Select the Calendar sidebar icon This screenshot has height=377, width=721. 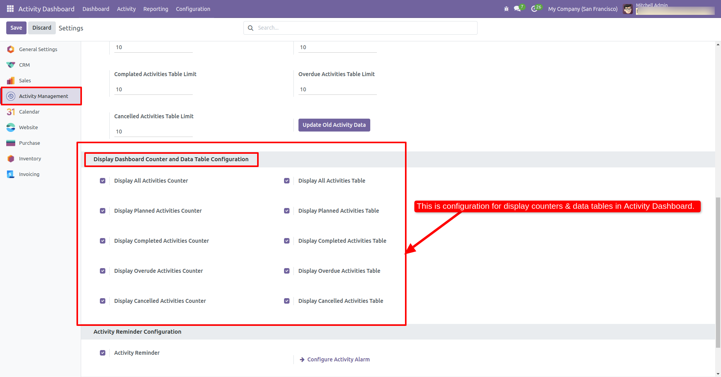[x=11, y=112]
